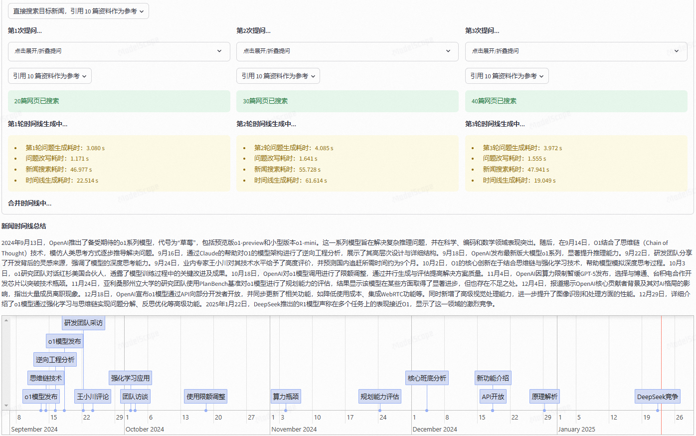Select the 核心班底分析 timeline event
Screen dimensions: 696x436
427,378
